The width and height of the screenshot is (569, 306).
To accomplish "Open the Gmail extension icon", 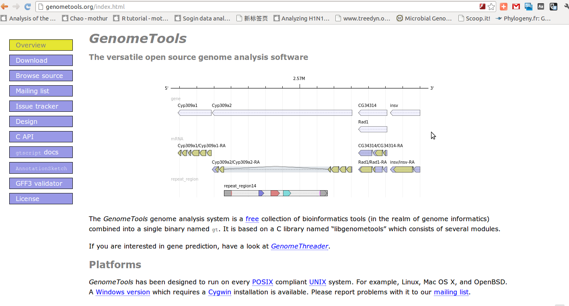I will 516,6.
